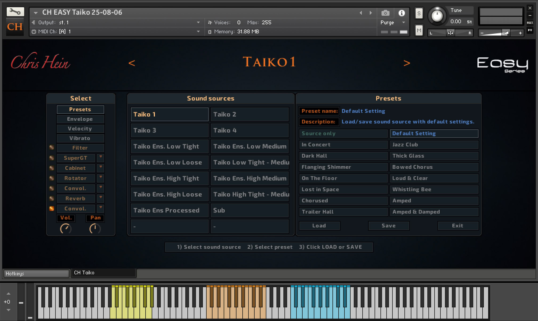Click the output routing icon

(34, 22)
